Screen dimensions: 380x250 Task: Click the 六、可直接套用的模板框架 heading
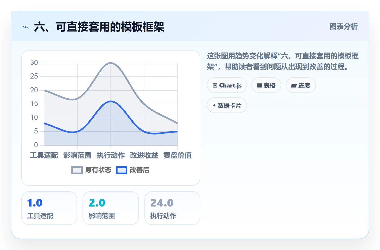(99, 27)
